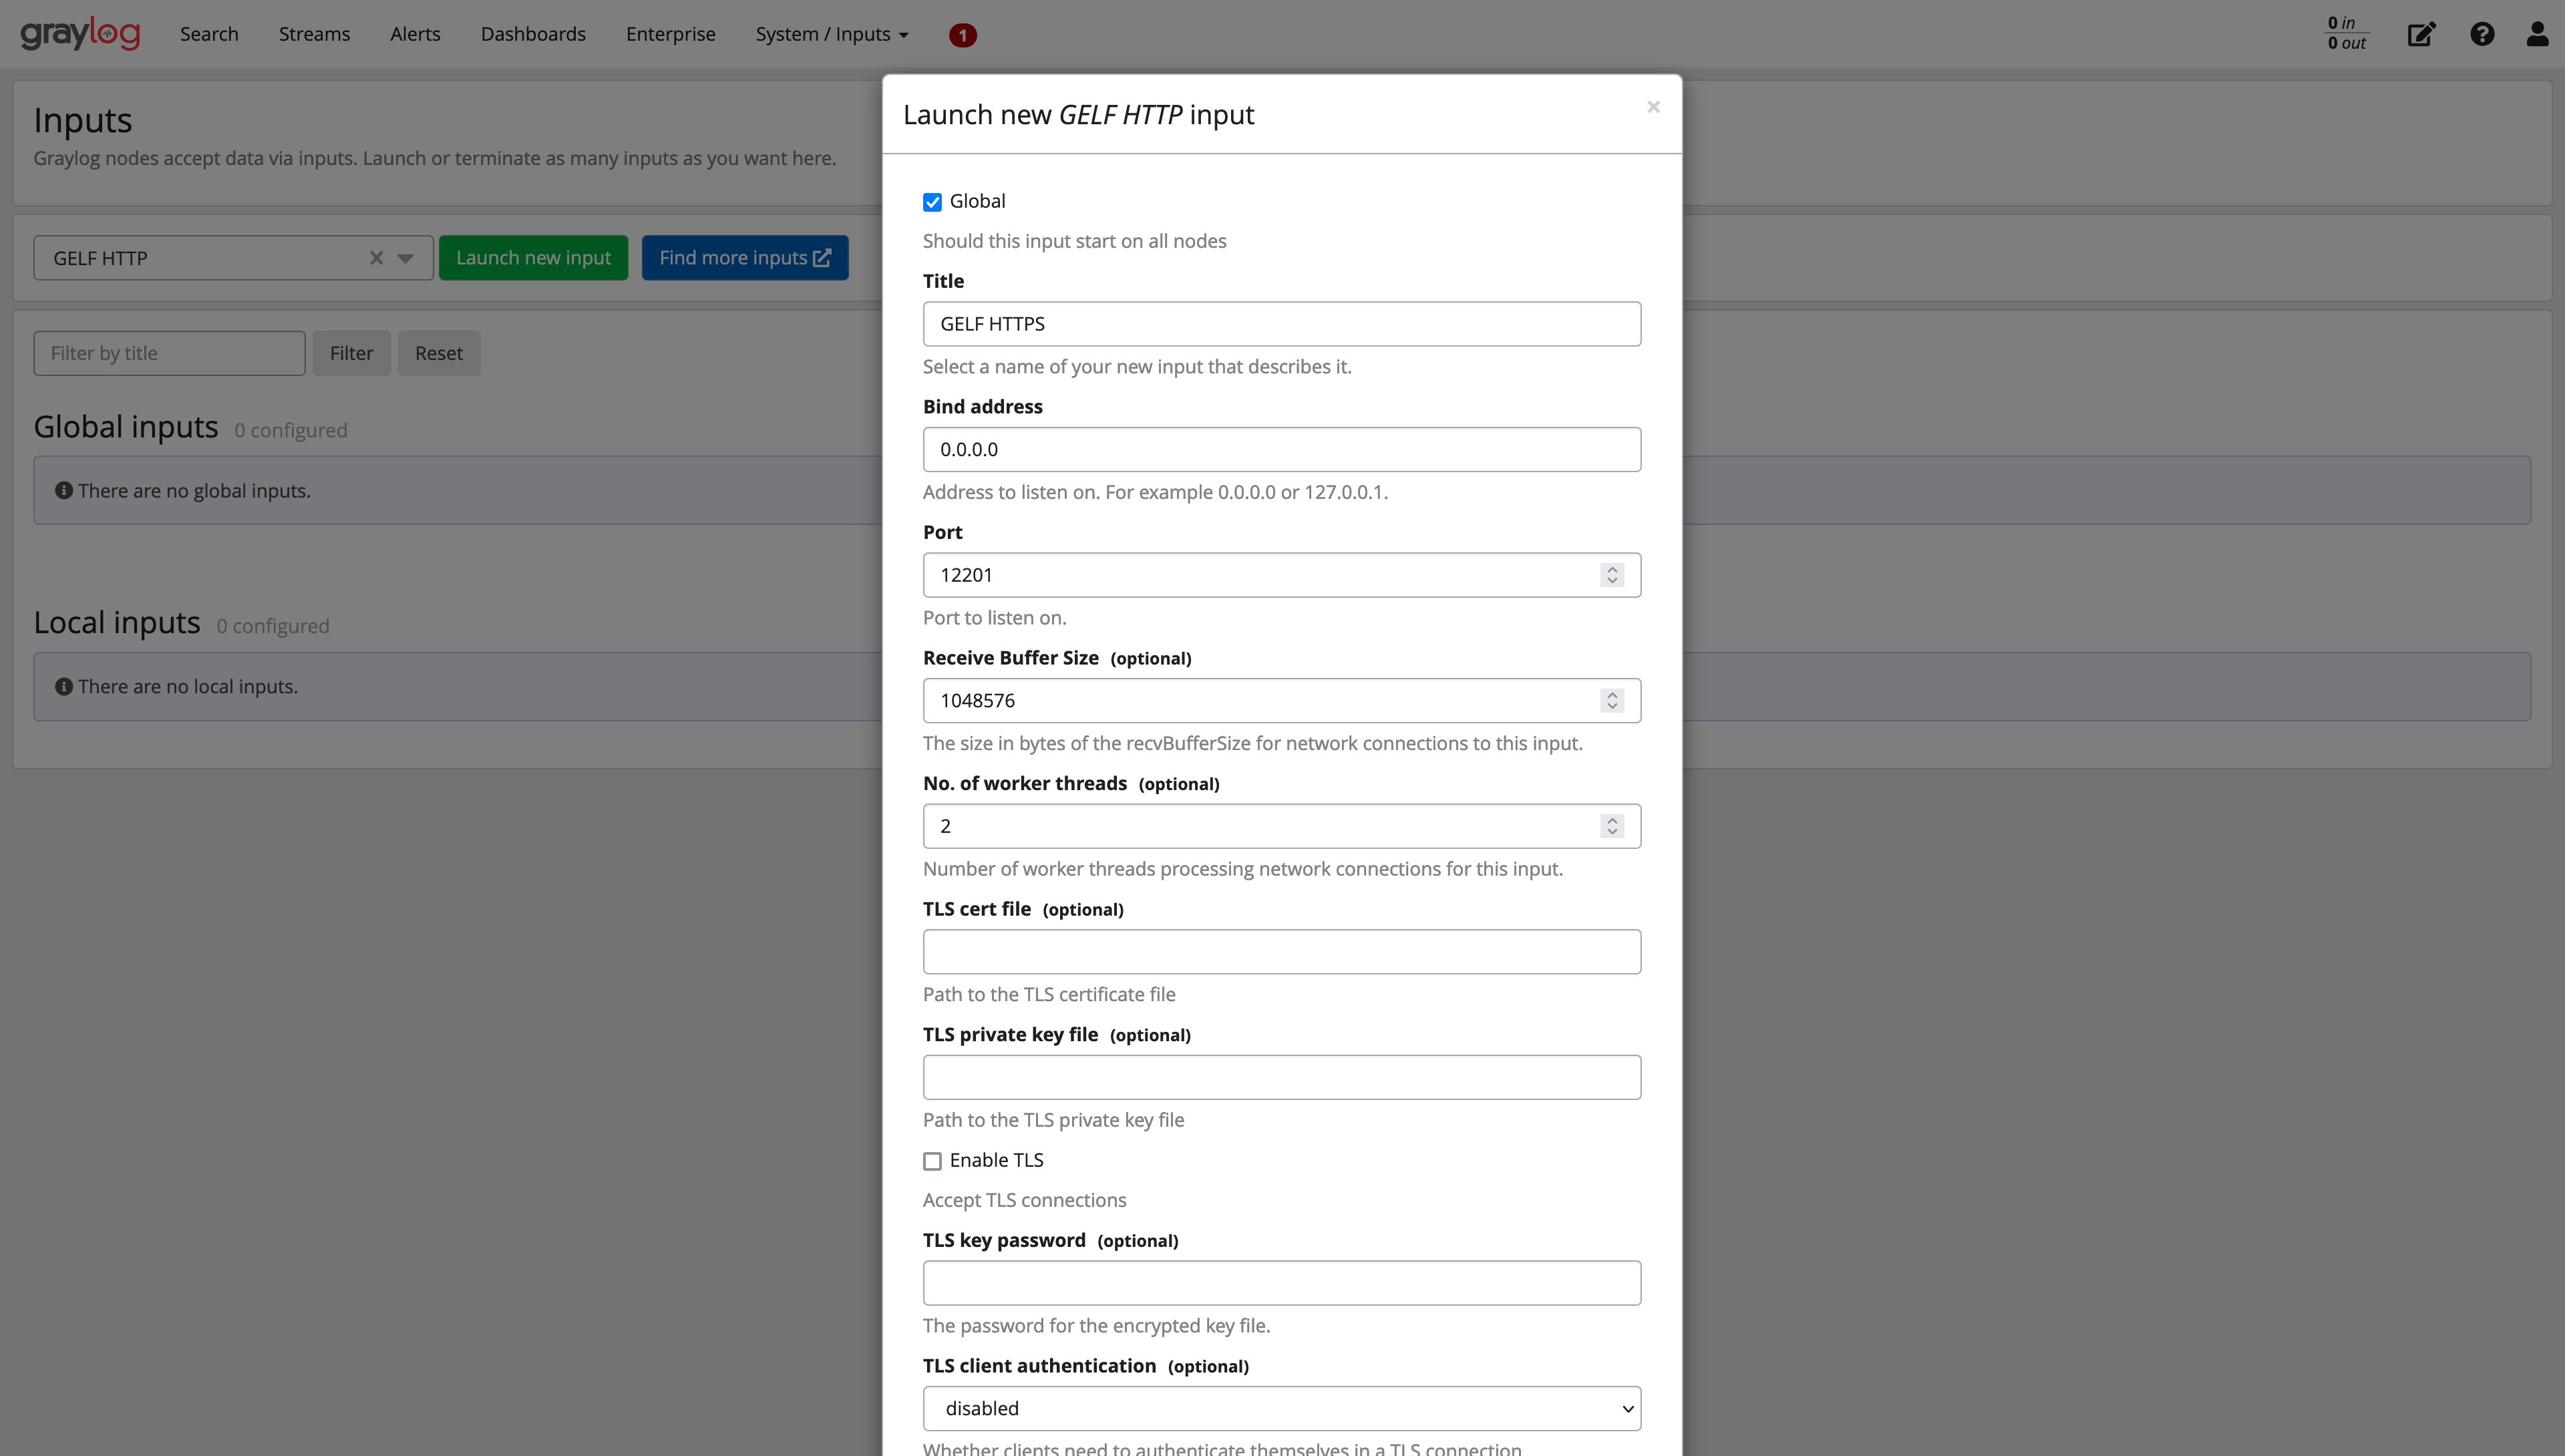
Task: Click the Graylog logo
Action: click(x=79, y=33)
